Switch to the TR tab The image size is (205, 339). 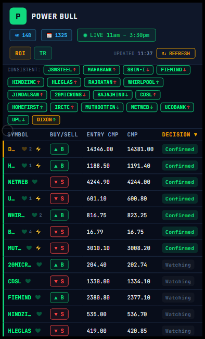43,53
